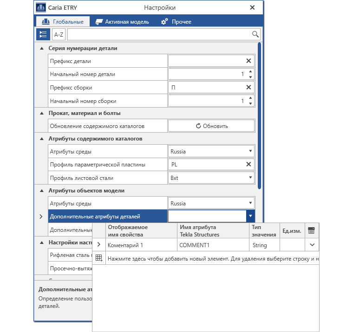The image size is (353, 332).
Task: Collapse Прокат, материал и болты section
Action: point(42,113)
